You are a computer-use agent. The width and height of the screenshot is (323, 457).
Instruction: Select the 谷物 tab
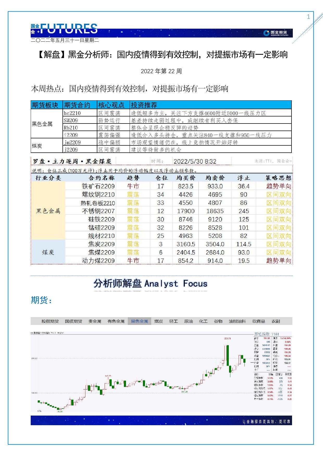pos(218,321)
